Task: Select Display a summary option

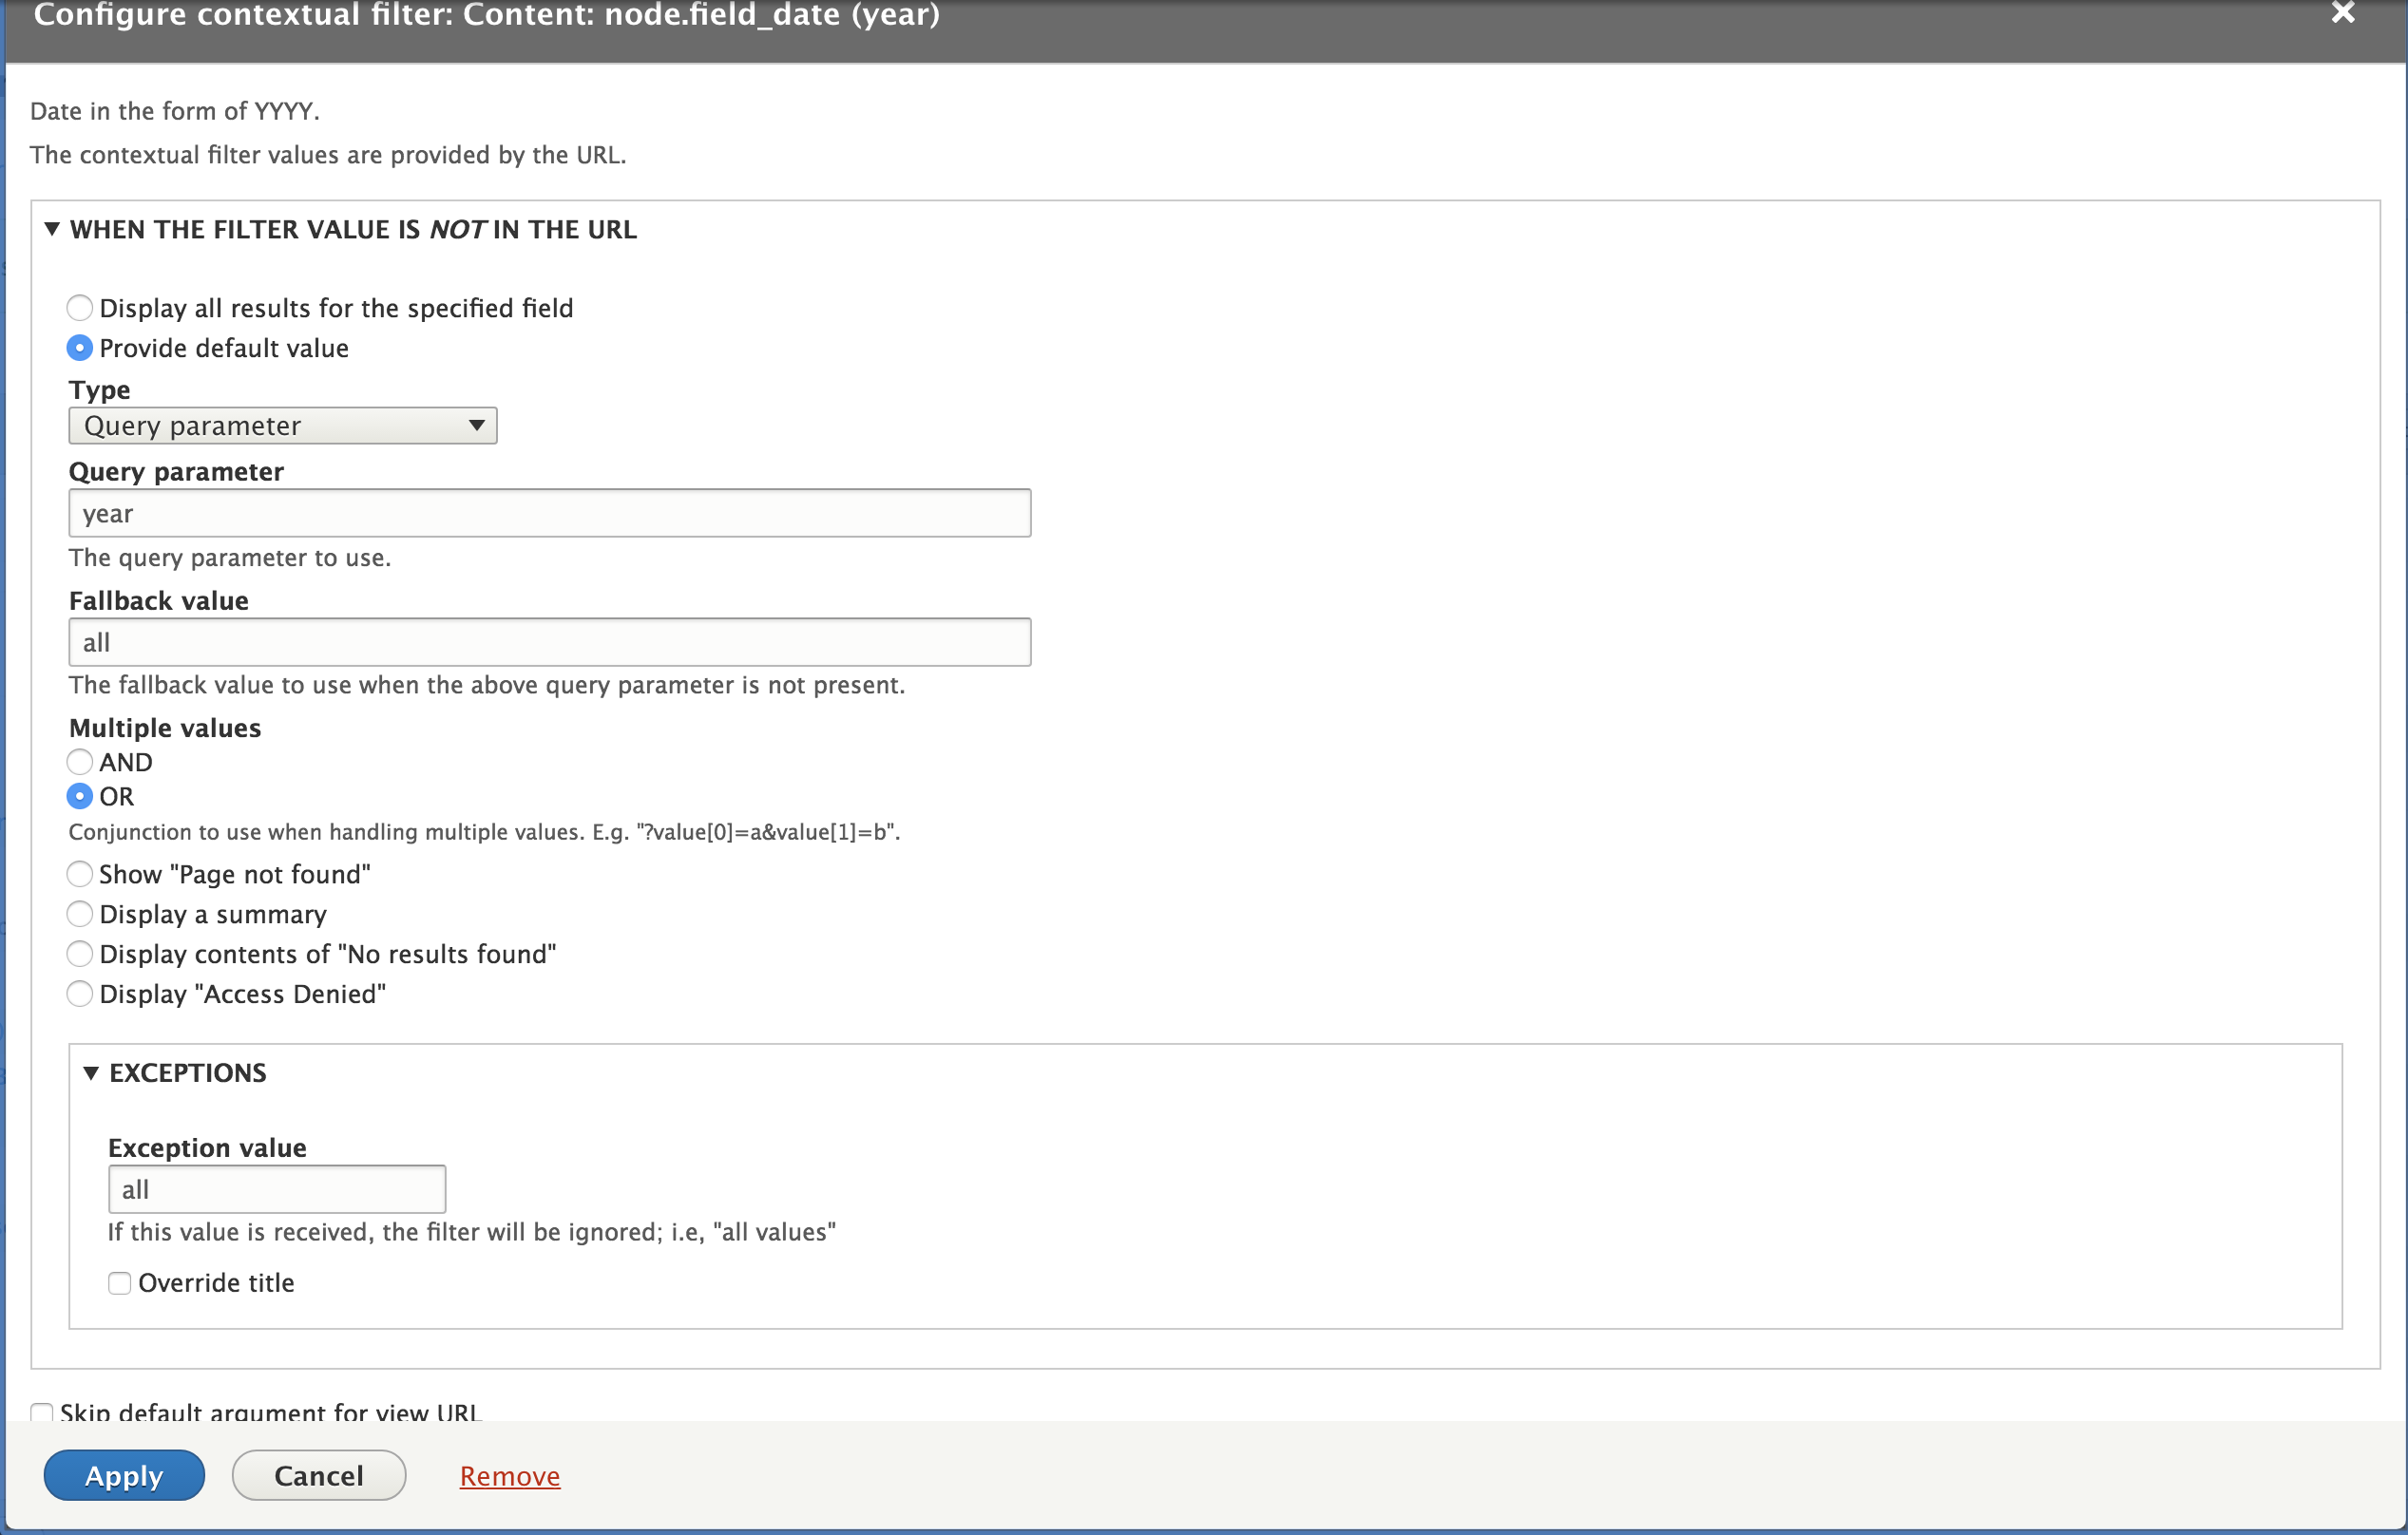Action: click(x=79, y=912)
